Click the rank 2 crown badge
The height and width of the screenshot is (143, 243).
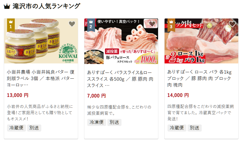coord(91,25)
